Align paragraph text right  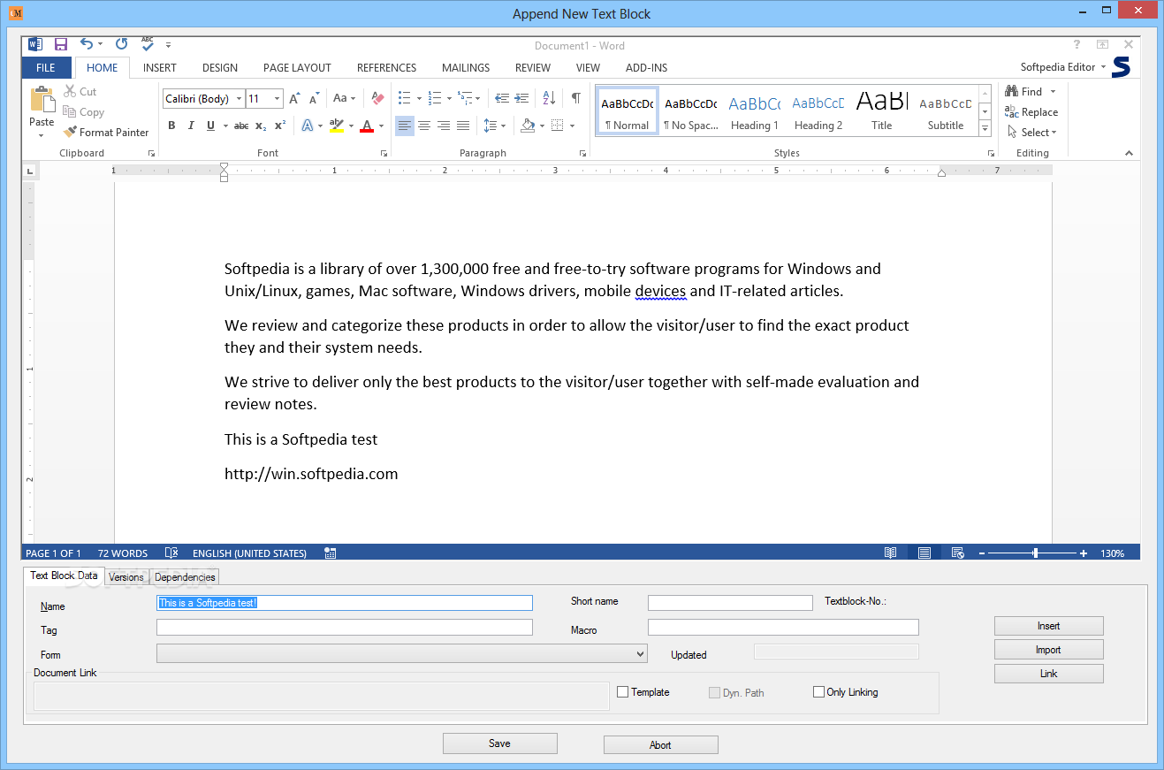click(444, 126)
